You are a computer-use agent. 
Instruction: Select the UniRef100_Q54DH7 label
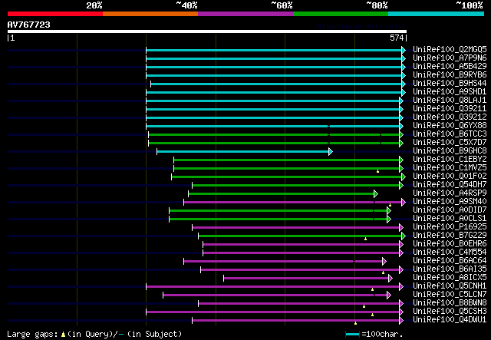click(450, 185)
